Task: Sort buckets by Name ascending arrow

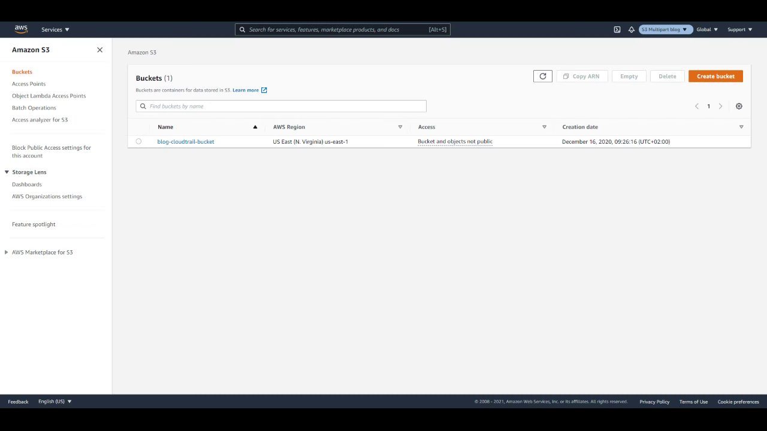Action: coord(255,127)
